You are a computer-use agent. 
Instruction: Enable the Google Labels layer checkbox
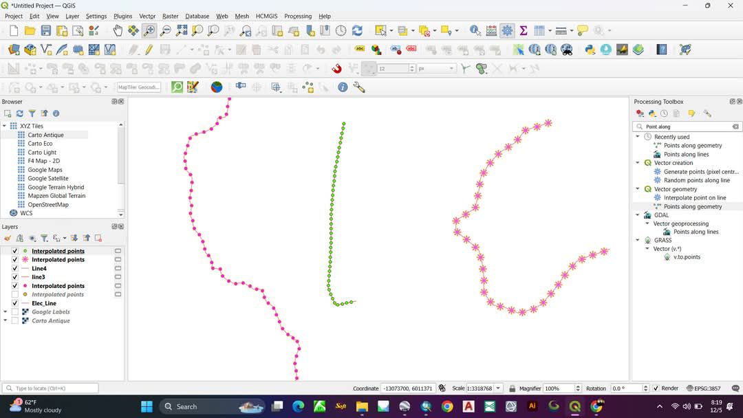click(x=14, y=312)
